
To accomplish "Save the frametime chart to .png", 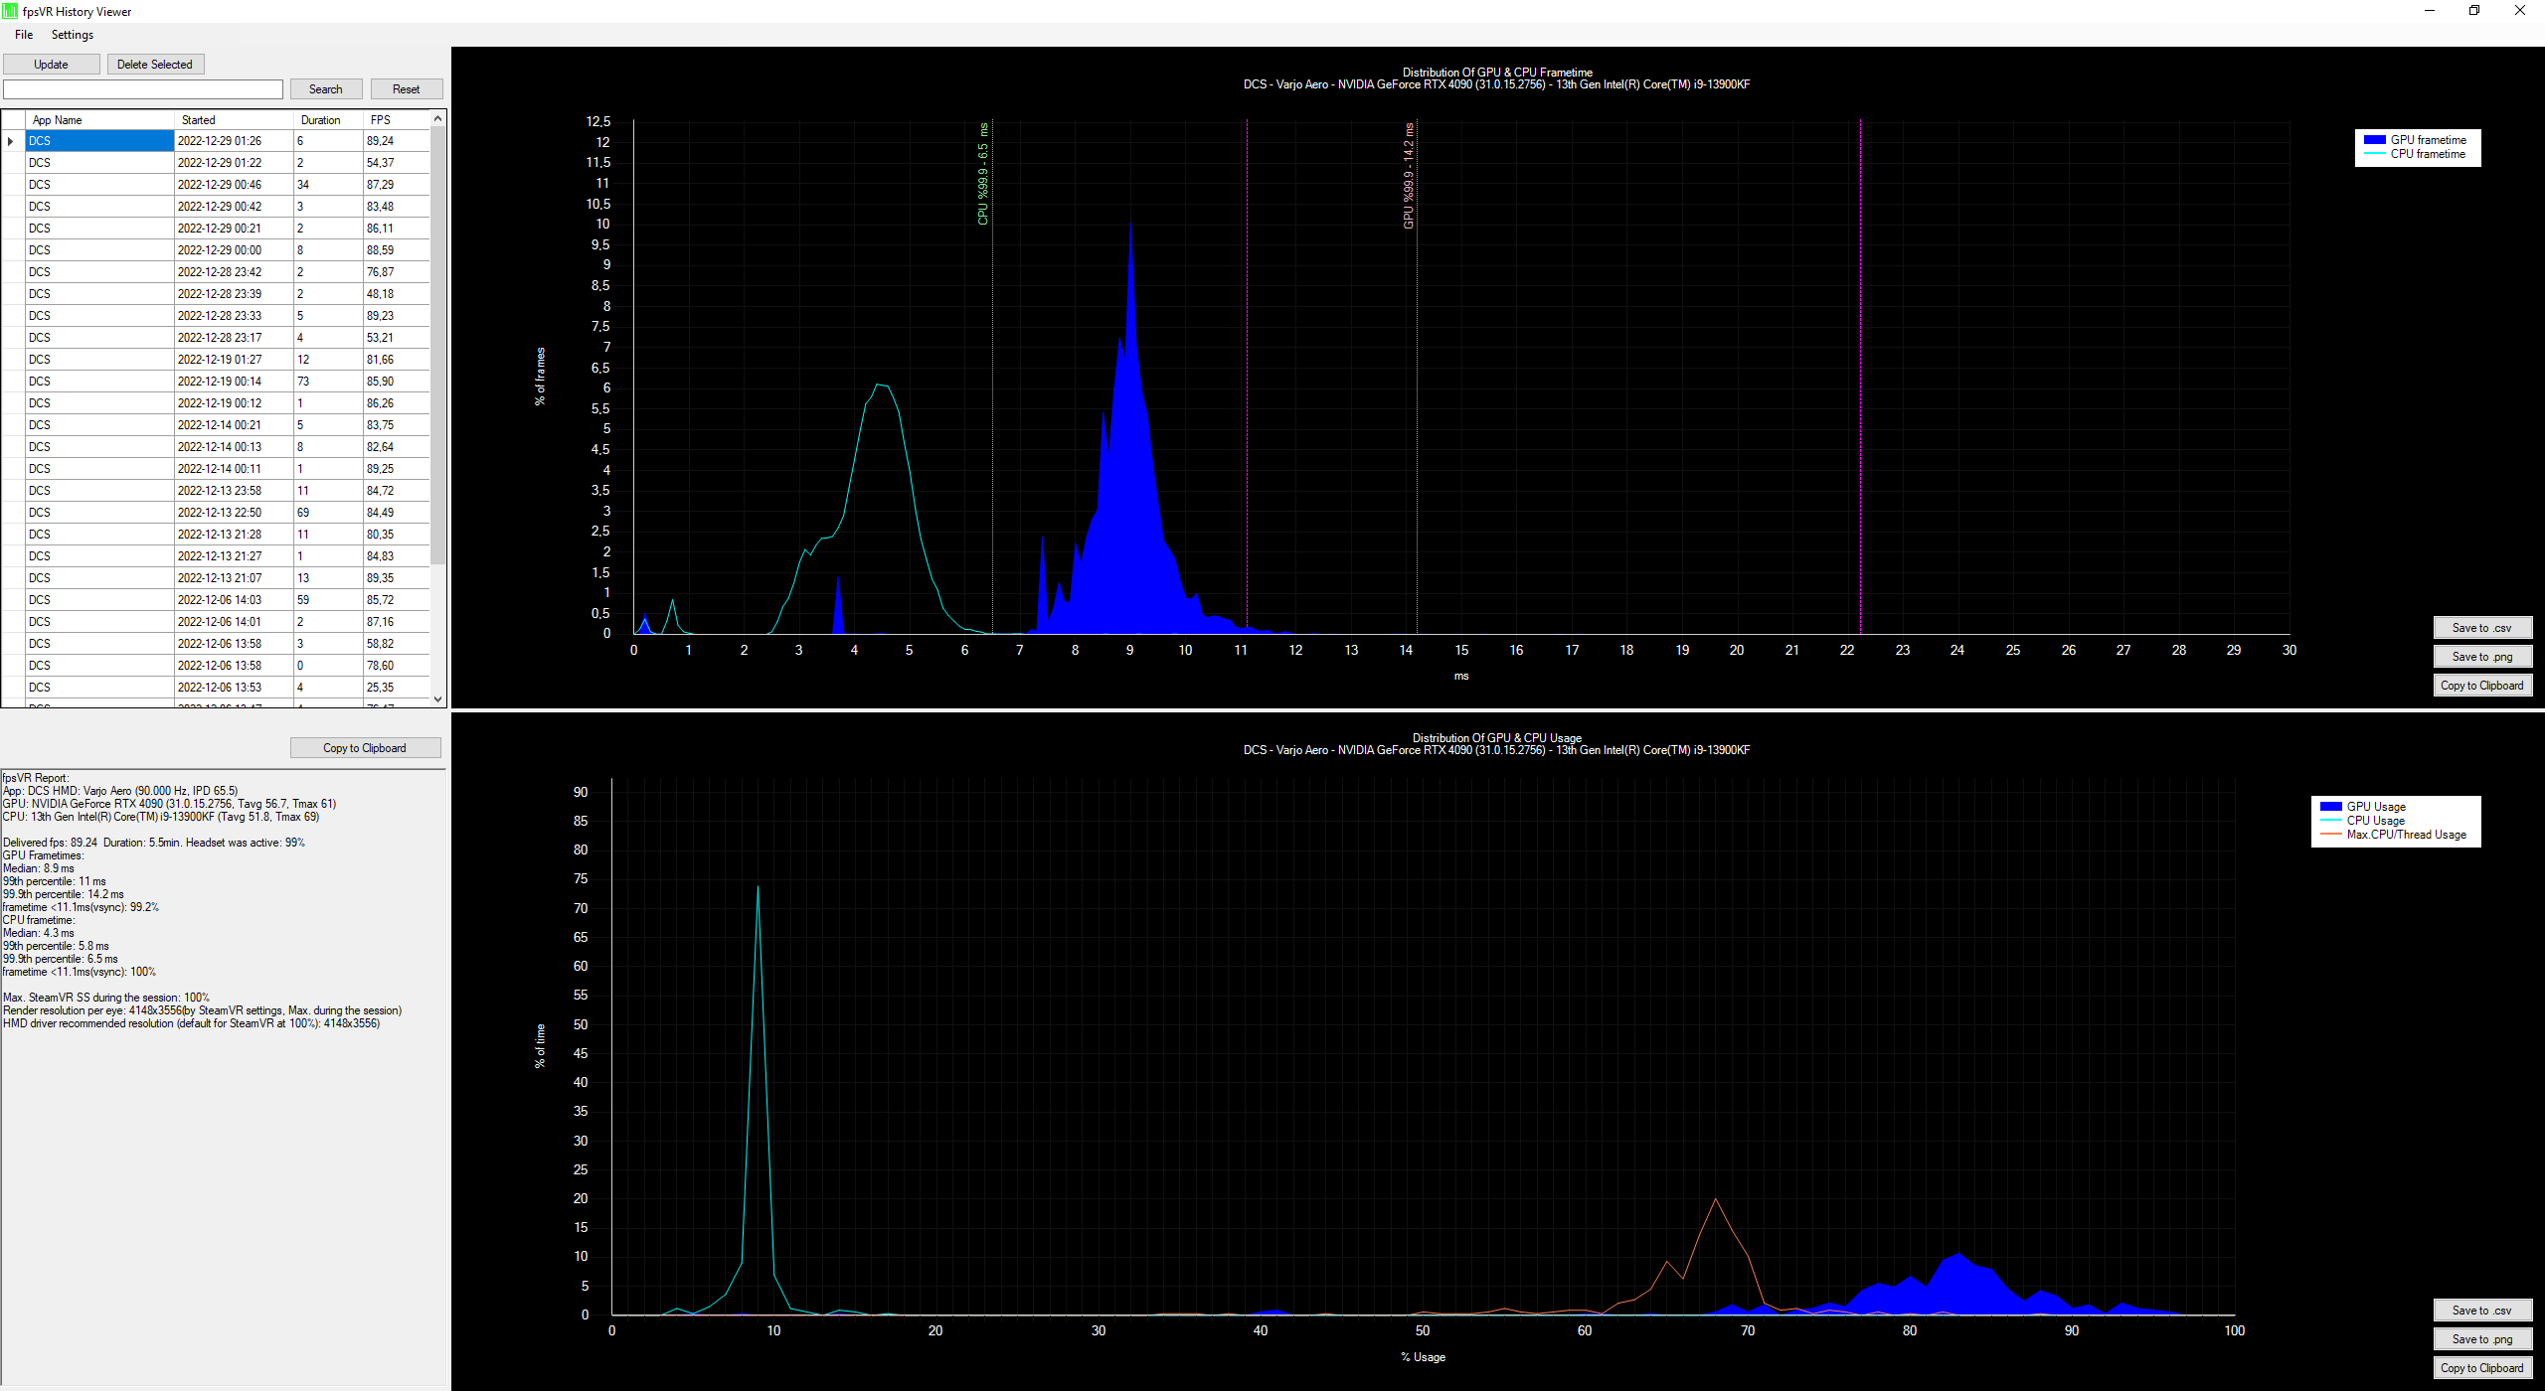I will (x=2482, y=657).
